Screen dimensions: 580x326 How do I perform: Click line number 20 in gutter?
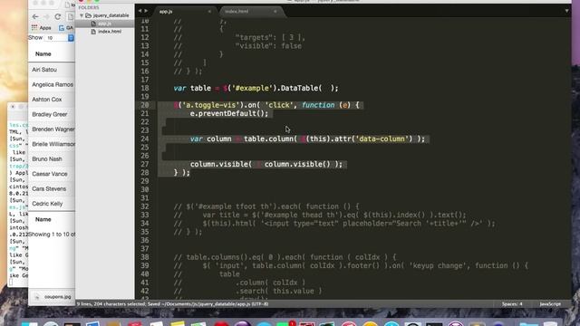click(145, 105)
